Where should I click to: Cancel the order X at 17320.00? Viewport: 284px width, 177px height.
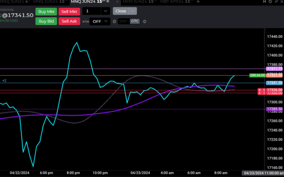(x=260, y=93)
